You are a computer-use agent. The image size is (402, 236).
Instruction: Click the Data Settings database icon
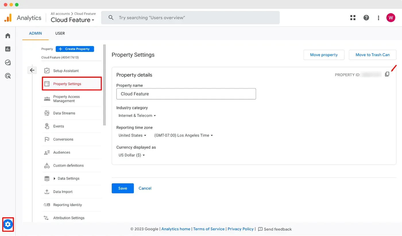pyautogui.click(x=47, y=178)
